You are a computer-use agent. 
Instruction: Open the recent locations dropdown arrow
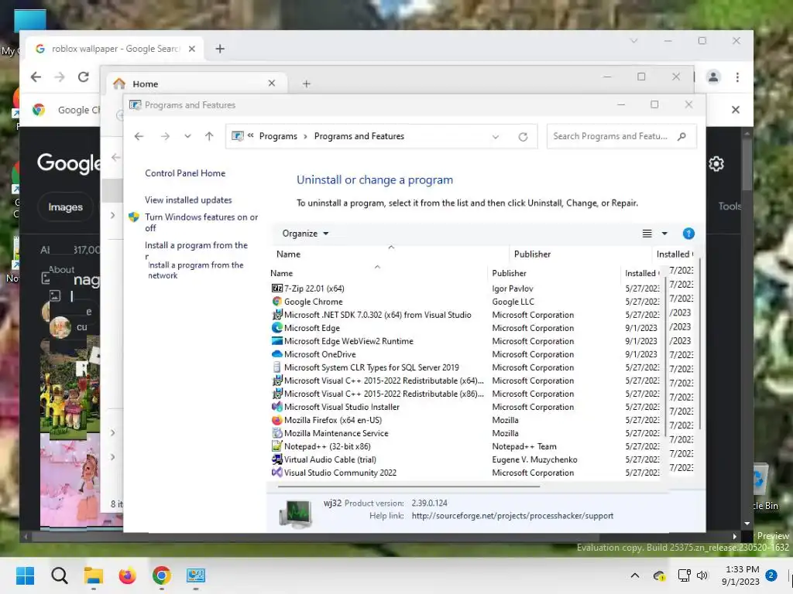(x=187, y=136)
